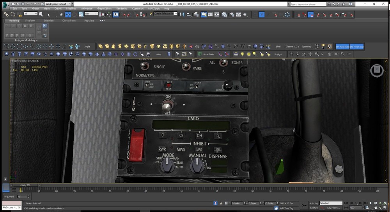Screen dimensions: 390x212
Task: Click the Bone Tools button
Action: (x=210, y=54)
